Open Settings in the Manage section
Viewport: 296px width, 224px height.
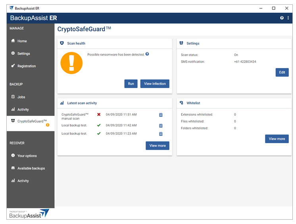[23, 54]
